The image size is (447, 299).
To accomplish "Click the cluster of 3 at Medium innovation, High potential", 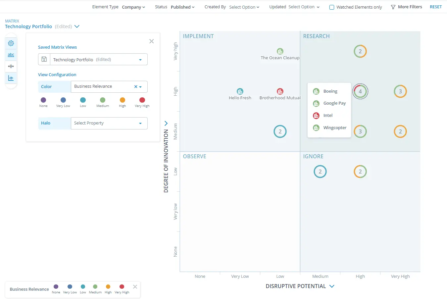I will (x=360, y=131).
